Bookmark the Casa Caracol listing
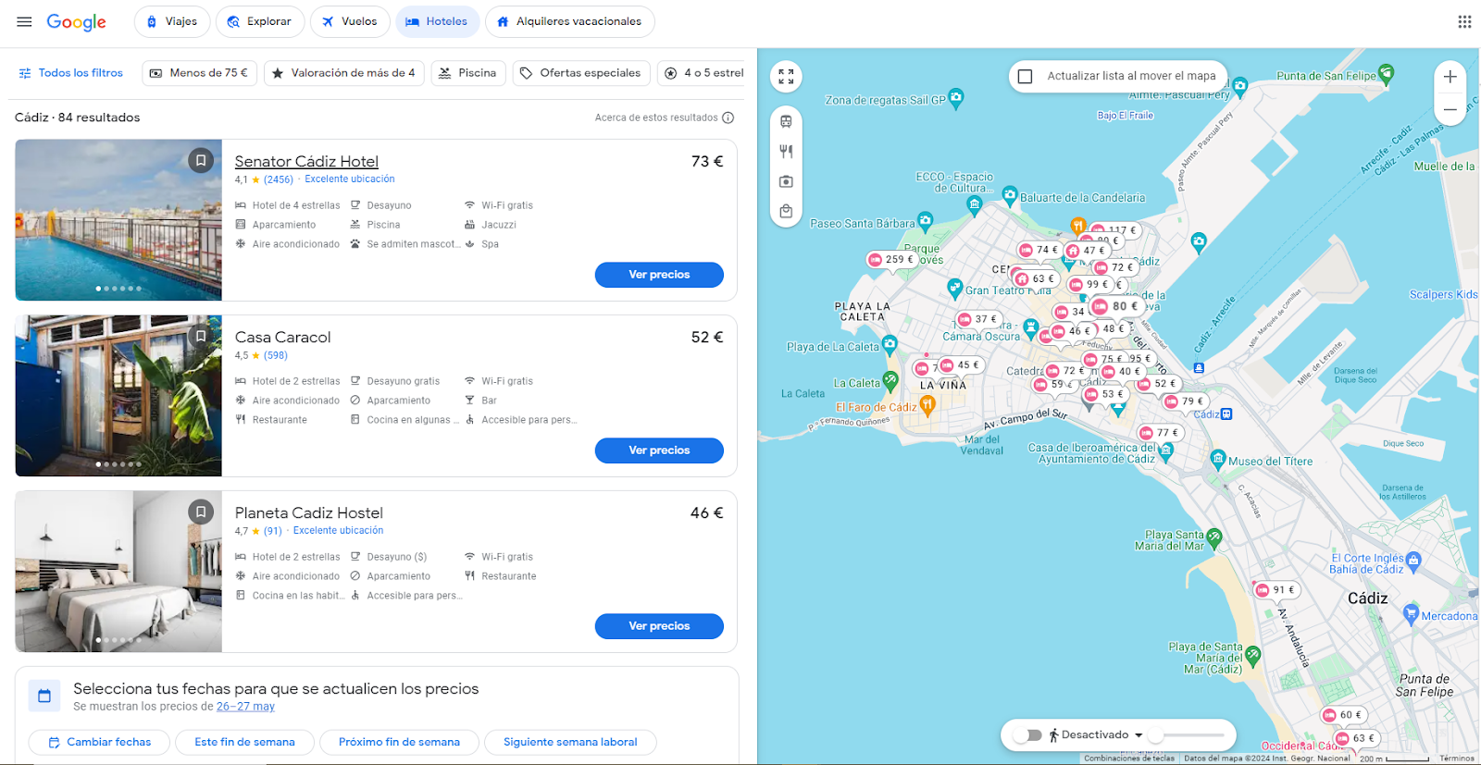 click(201, 337)
